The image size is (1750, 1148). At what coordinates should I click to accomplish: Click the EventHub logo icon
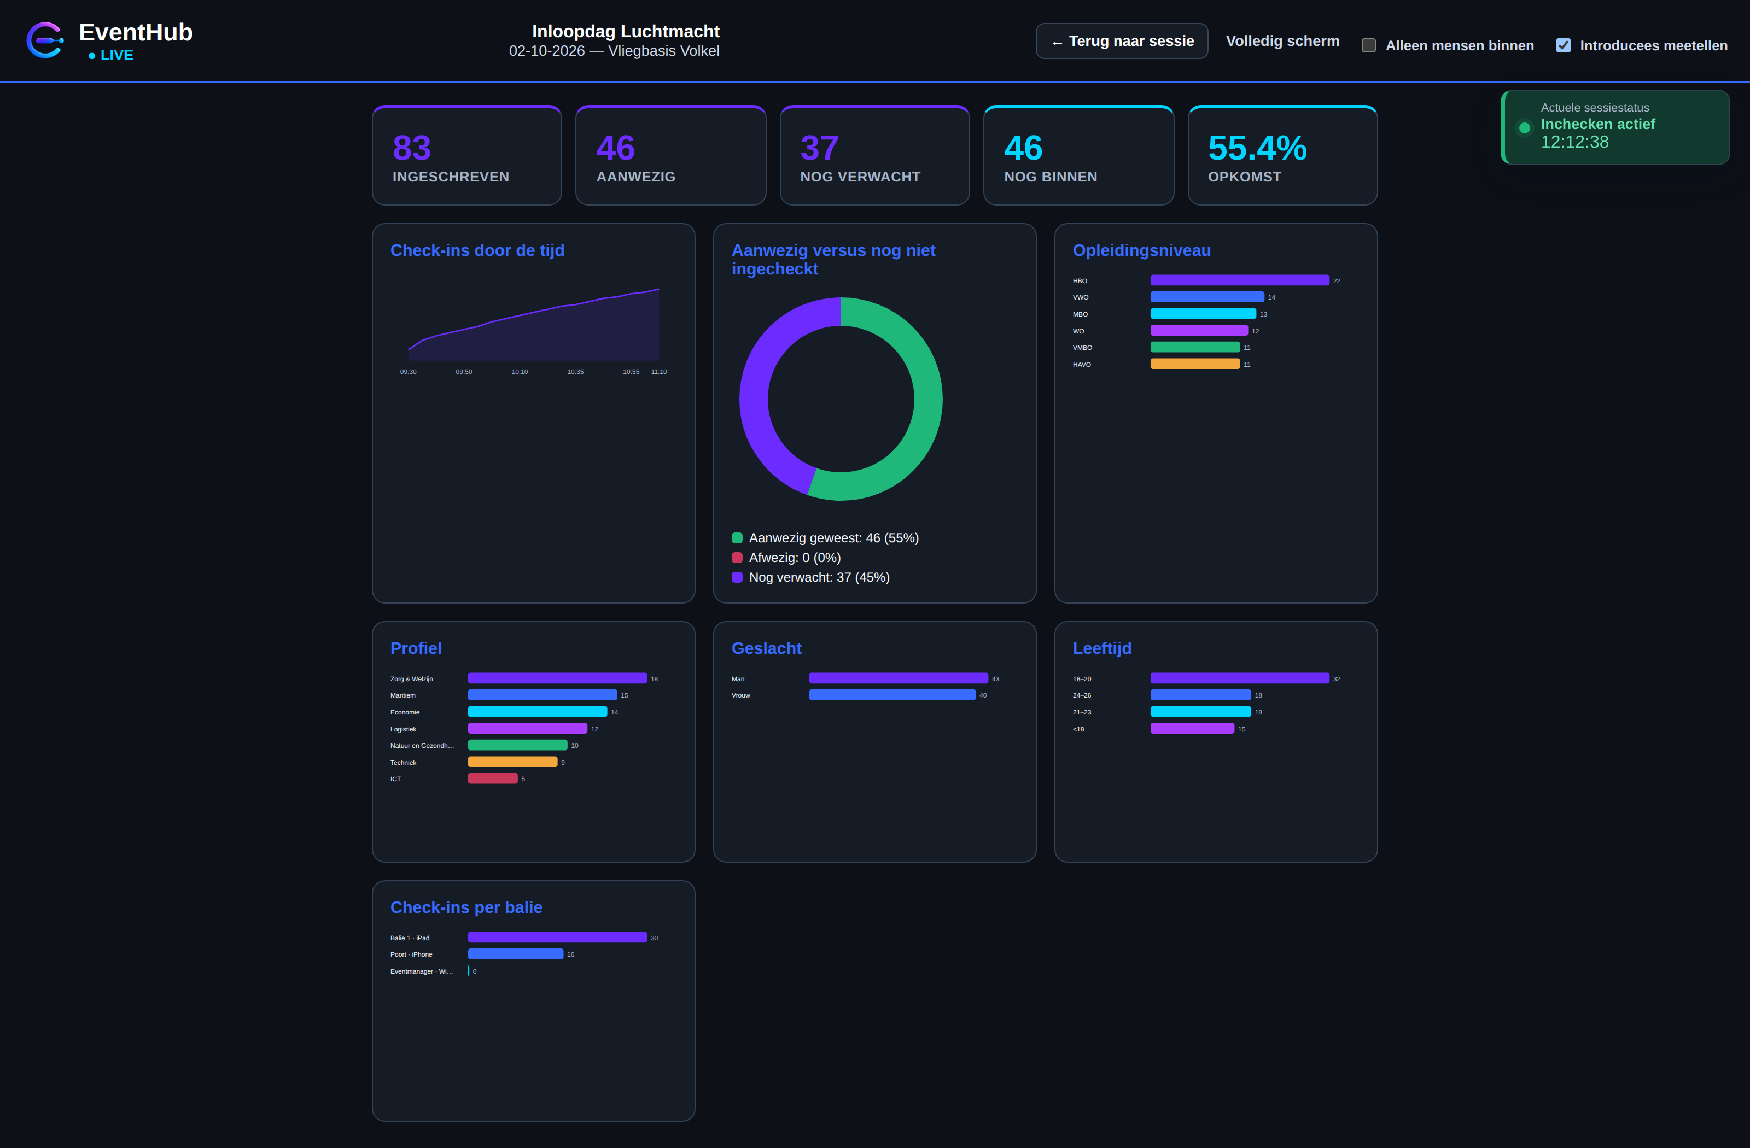[45, 40]
